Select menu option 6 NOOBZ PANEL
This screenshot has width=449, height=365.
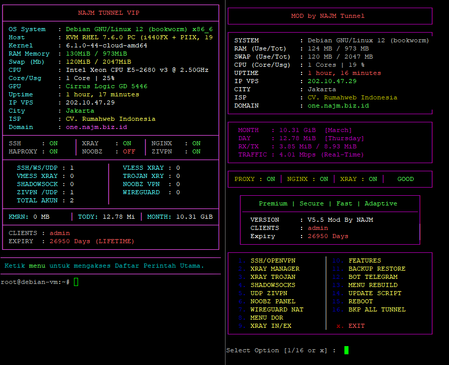pyautogui.click(x=267, y=301)
